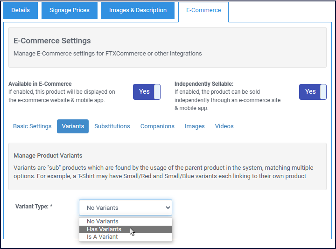Open the Details tab

[21, 10]
